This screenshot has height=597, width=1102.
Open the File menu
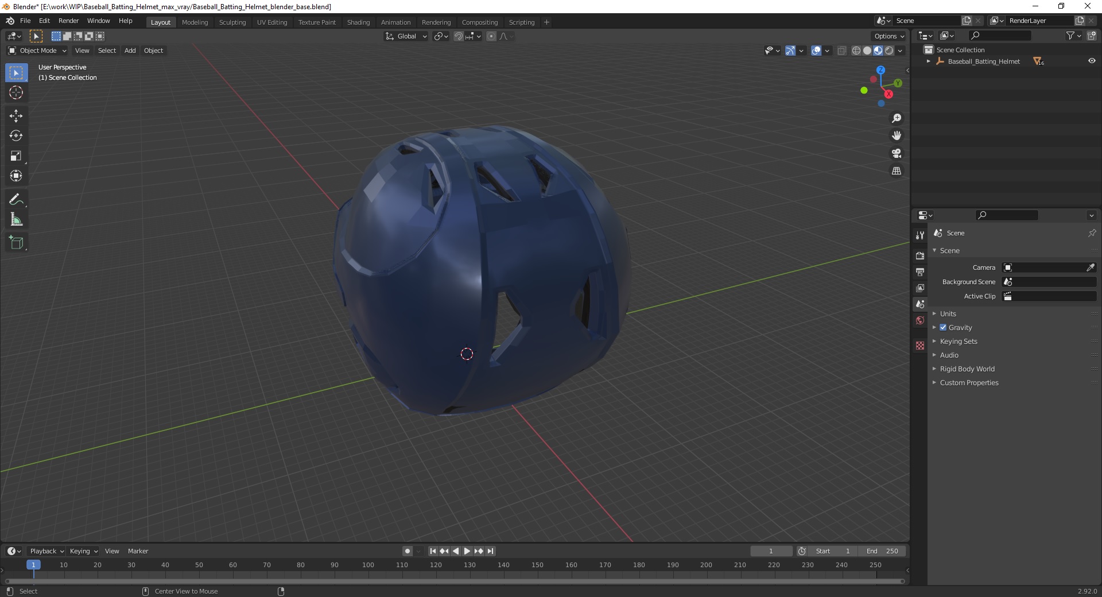[x=25, y=21]
